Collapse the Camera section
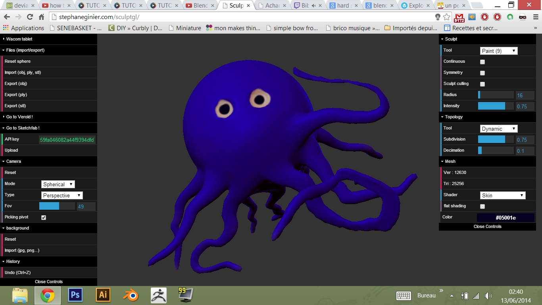Screen dimensions: 542x305 click(48, 161)
